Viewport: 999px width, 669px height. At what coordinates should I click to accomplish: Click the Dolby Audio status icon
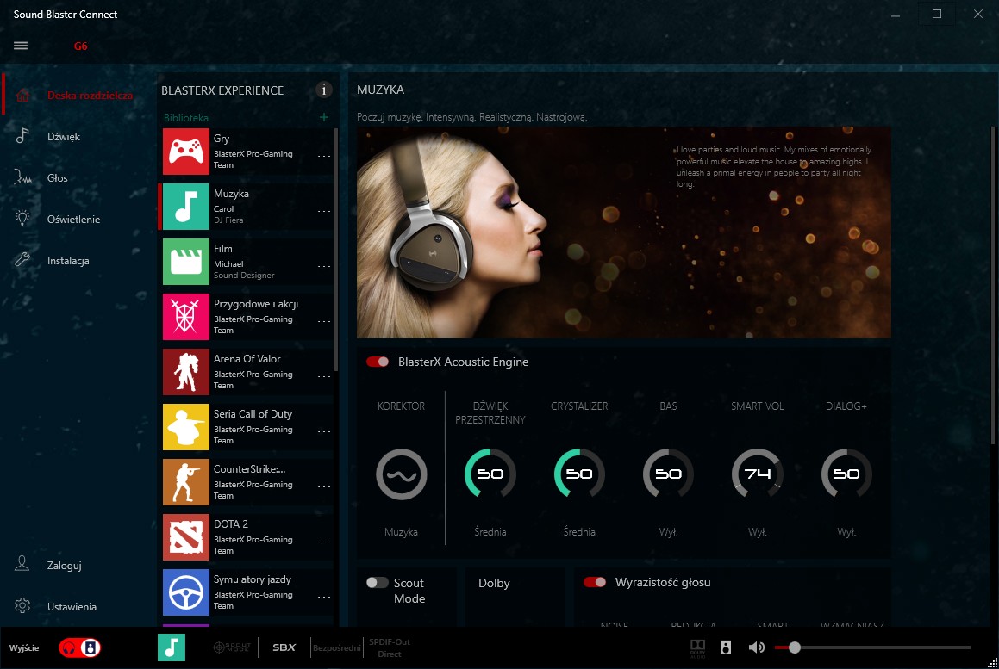click(697, 647)
